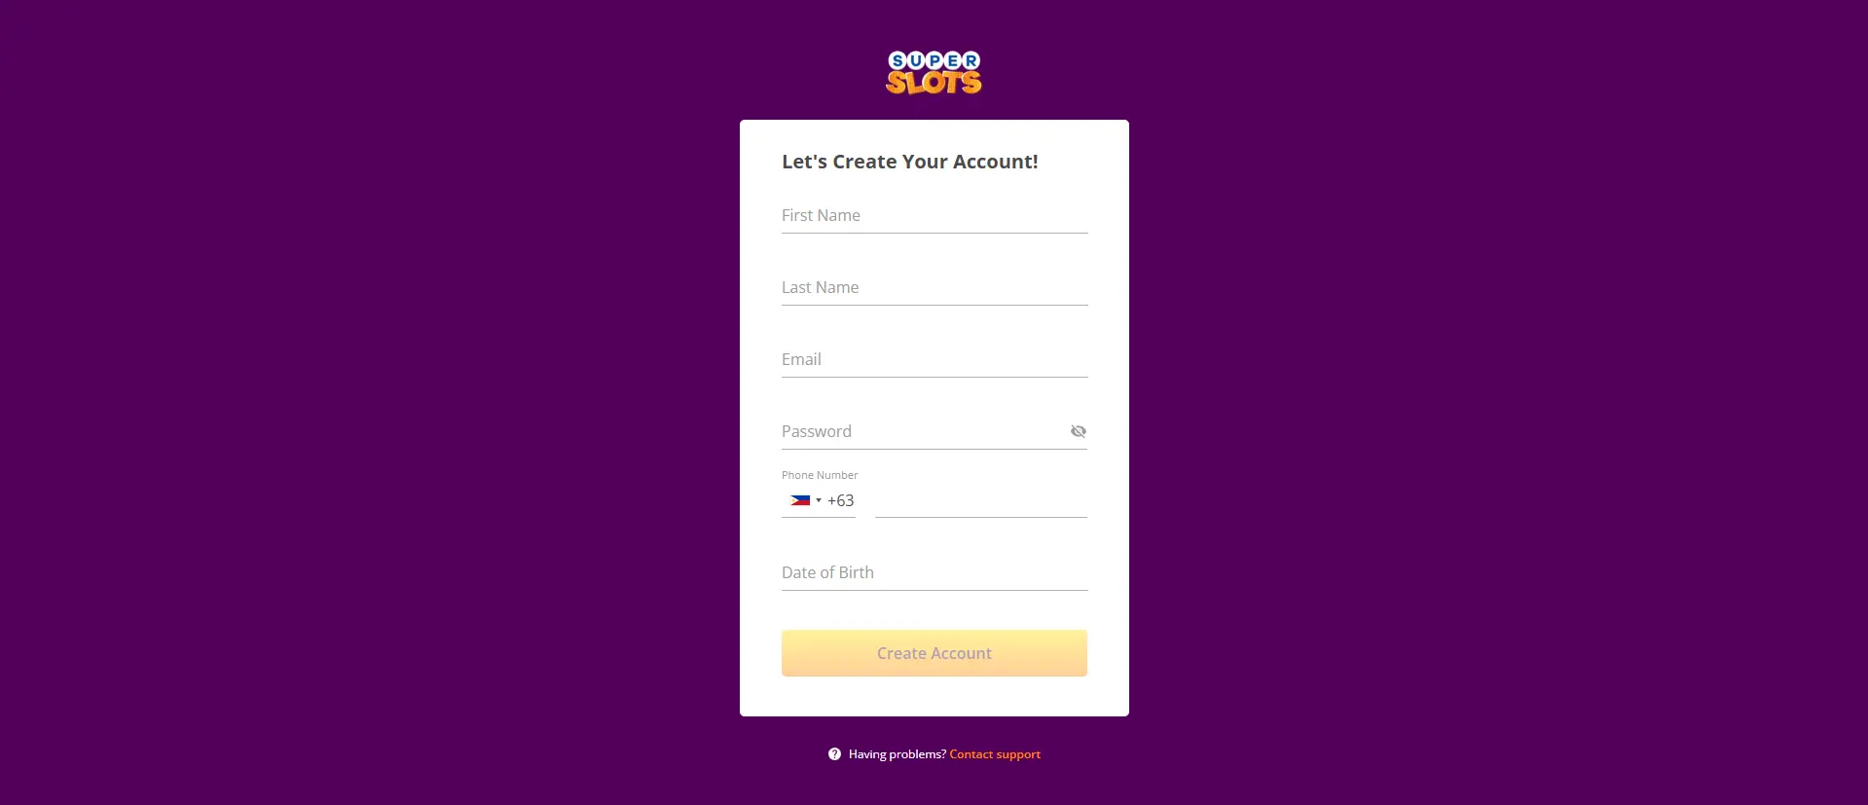Open the Contact support link
The height and width of the screenshot is (805, 1868).
[x=994, y=753]
